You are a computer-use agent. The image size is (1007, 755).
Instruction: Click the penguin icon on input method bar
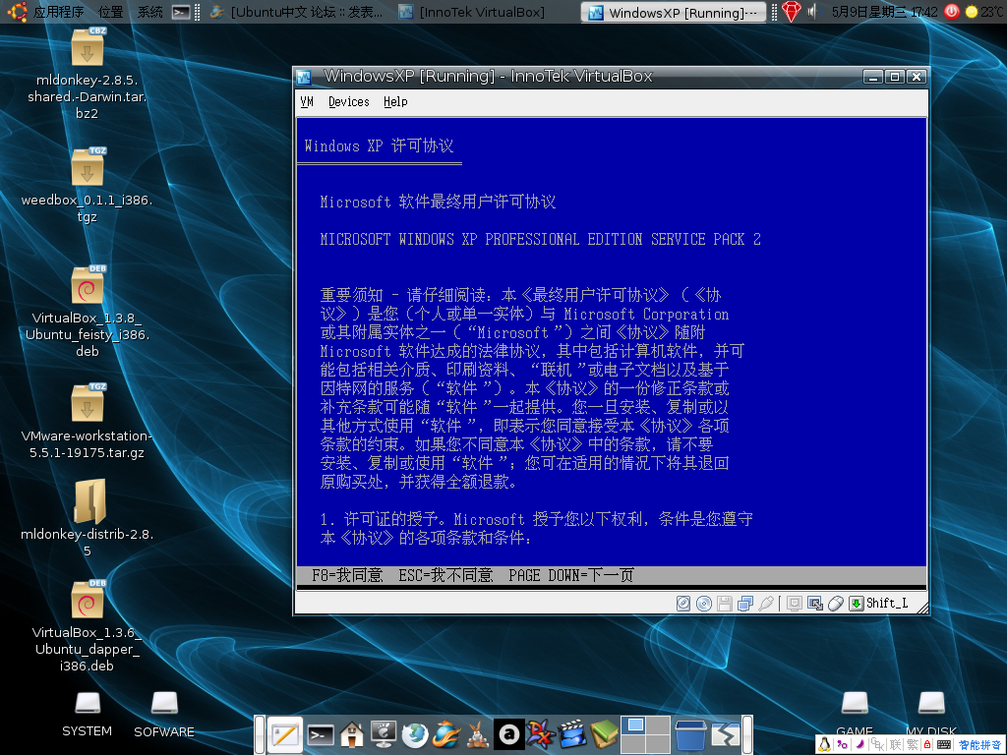point(825,745)
